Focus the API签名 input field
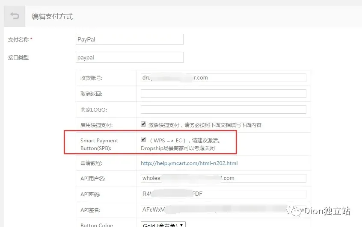Viewport: 362px width, 227px height. pos(223,210)
